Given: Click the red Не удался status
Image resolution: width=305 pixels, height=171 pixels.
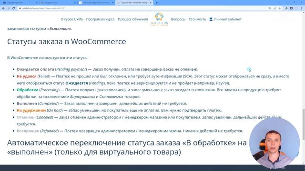Looking at the screenshot, I should [x=27, y=76].
